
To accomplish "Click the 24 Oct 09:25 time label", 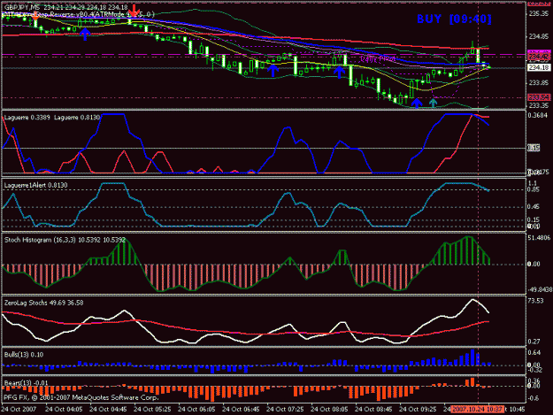I will tap(418, 410).
